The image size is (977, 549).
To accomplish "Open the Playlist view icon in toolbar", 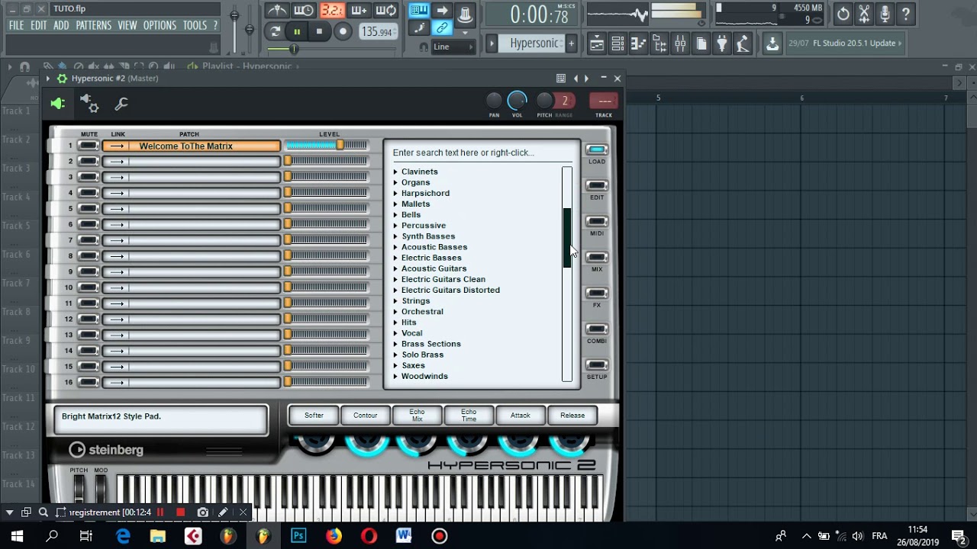I will click(x=597, y=43).
